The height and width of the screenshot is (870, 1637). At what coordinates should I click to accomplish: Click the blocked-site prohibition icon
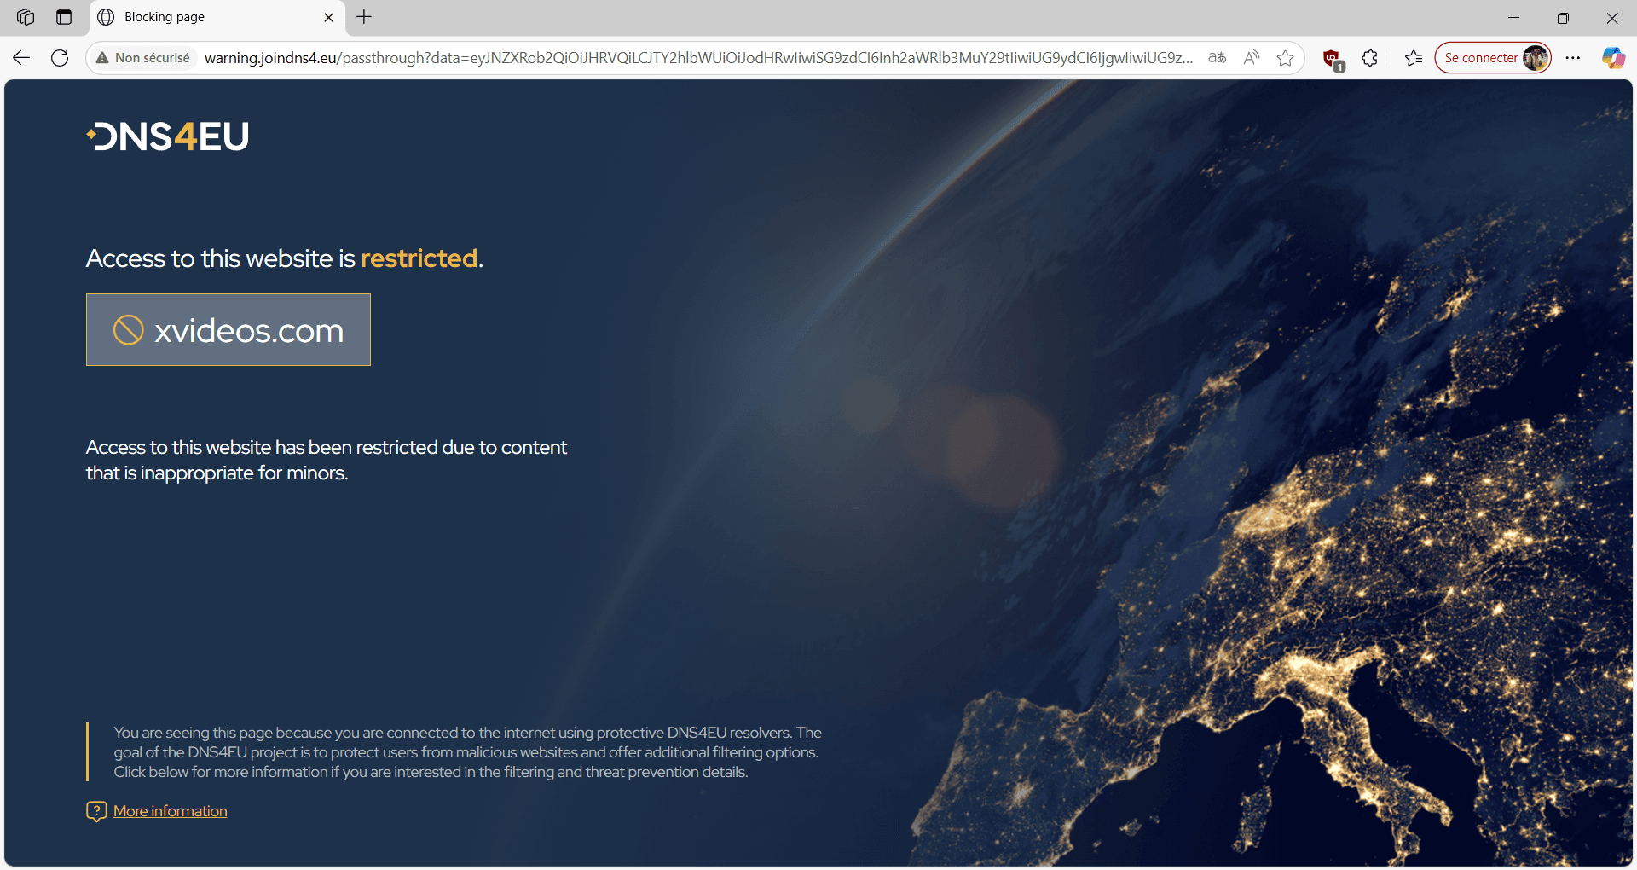(x=129, y=329)
